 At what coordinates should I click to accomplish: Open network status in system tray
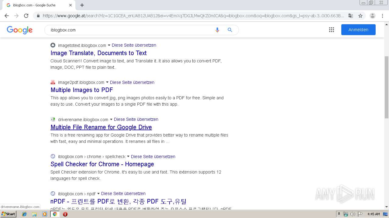tap(346, 214)
